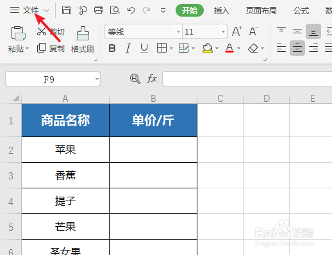Set bottom vertical alignment

pos(313,31)
